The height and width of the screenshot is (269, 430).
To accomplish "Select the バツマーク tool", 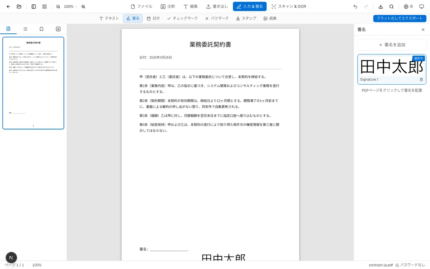I will [x=217, y=18].
